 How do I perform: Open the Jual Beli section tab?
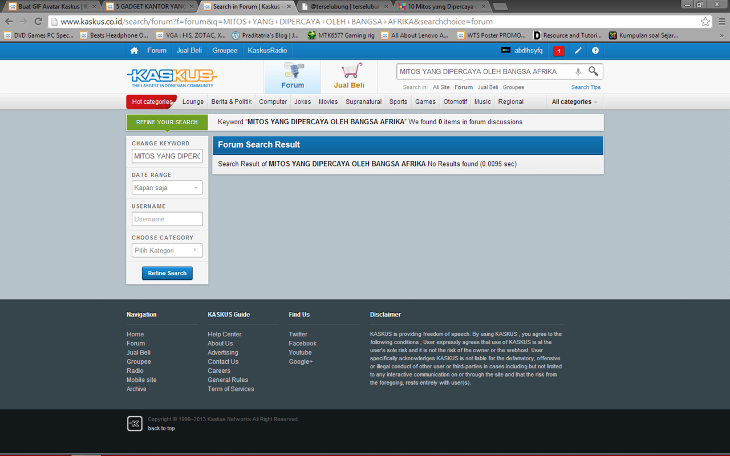click(349, 76)
